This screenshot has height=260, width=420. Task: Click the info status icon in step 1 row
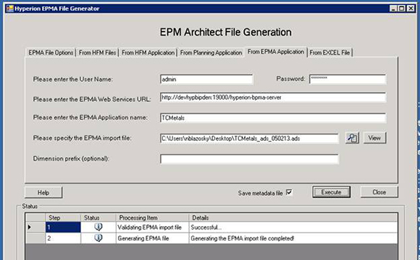click(98, 227)
